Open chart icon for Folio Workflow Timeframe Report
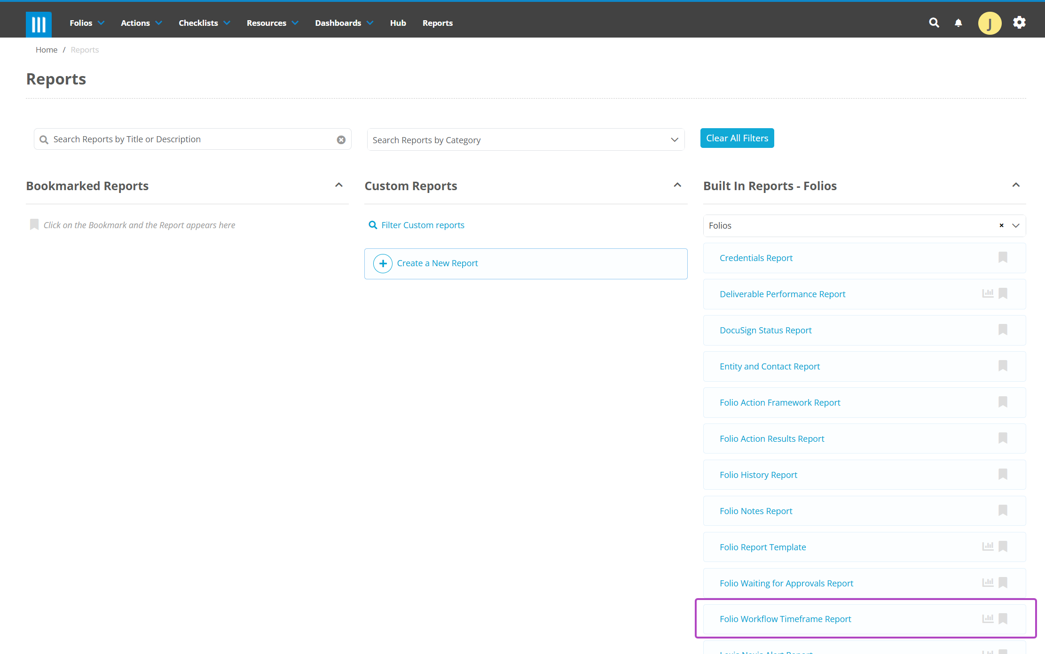The width and height of the screenshot is (1045, 654). (x=988, y=619)
